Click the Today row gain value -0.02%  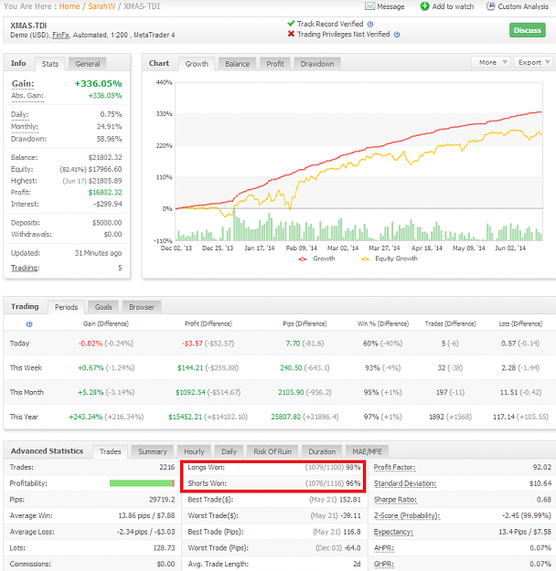coord(91,344)
